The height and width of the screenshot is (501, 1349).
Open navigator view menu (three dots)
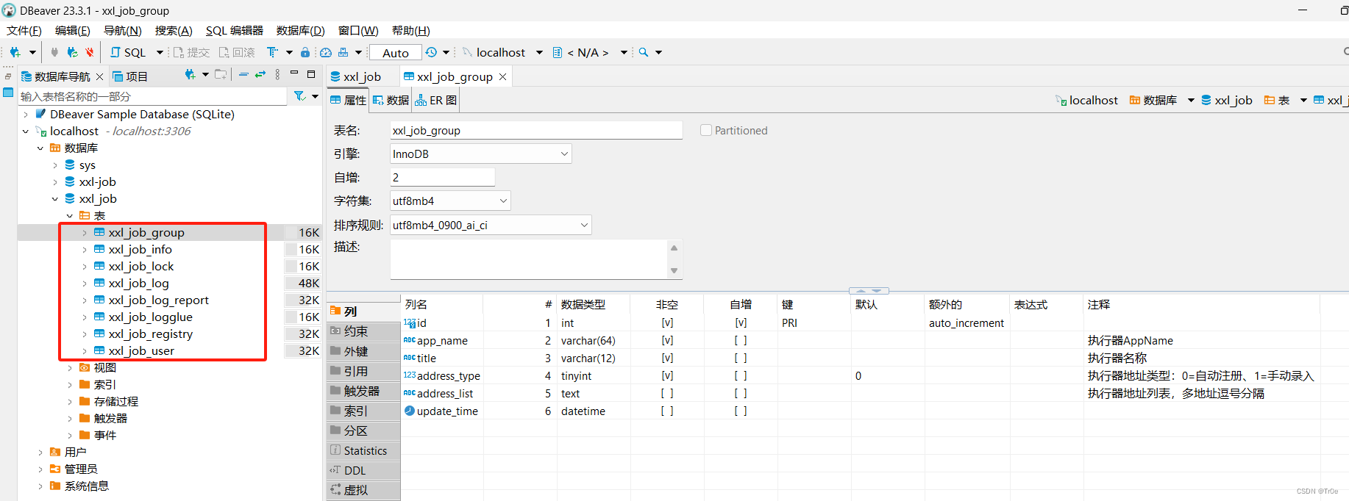(x=277, y=74)
